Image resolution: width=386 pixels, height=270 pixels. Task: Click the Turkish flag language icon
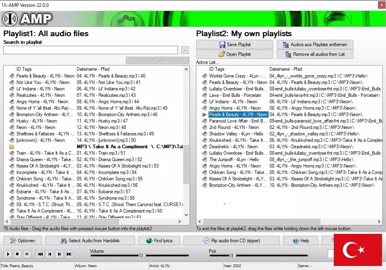pyautogui.click(x=357, y=250)
